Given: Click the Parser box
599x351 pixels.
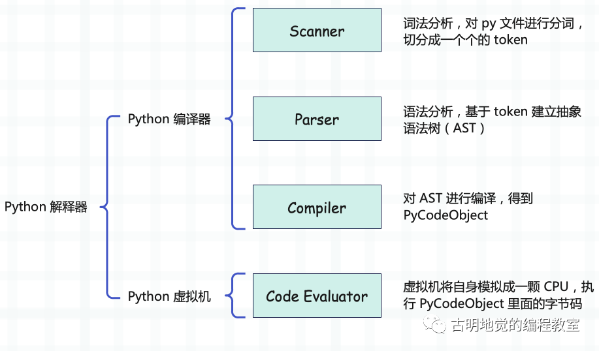Looking at the screenshot, I should [317, 119].
